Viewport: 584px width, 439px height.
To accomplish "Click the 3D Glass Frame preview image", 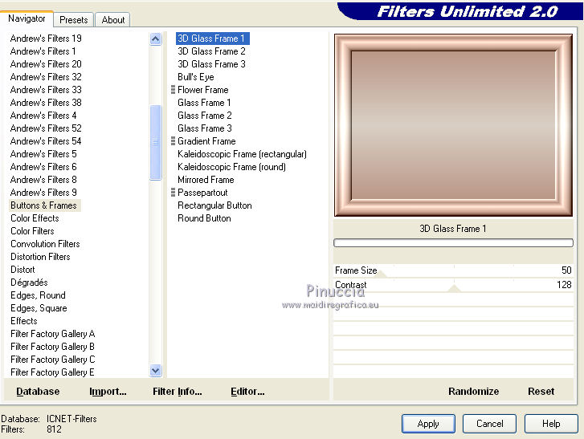I will (453, 125).
